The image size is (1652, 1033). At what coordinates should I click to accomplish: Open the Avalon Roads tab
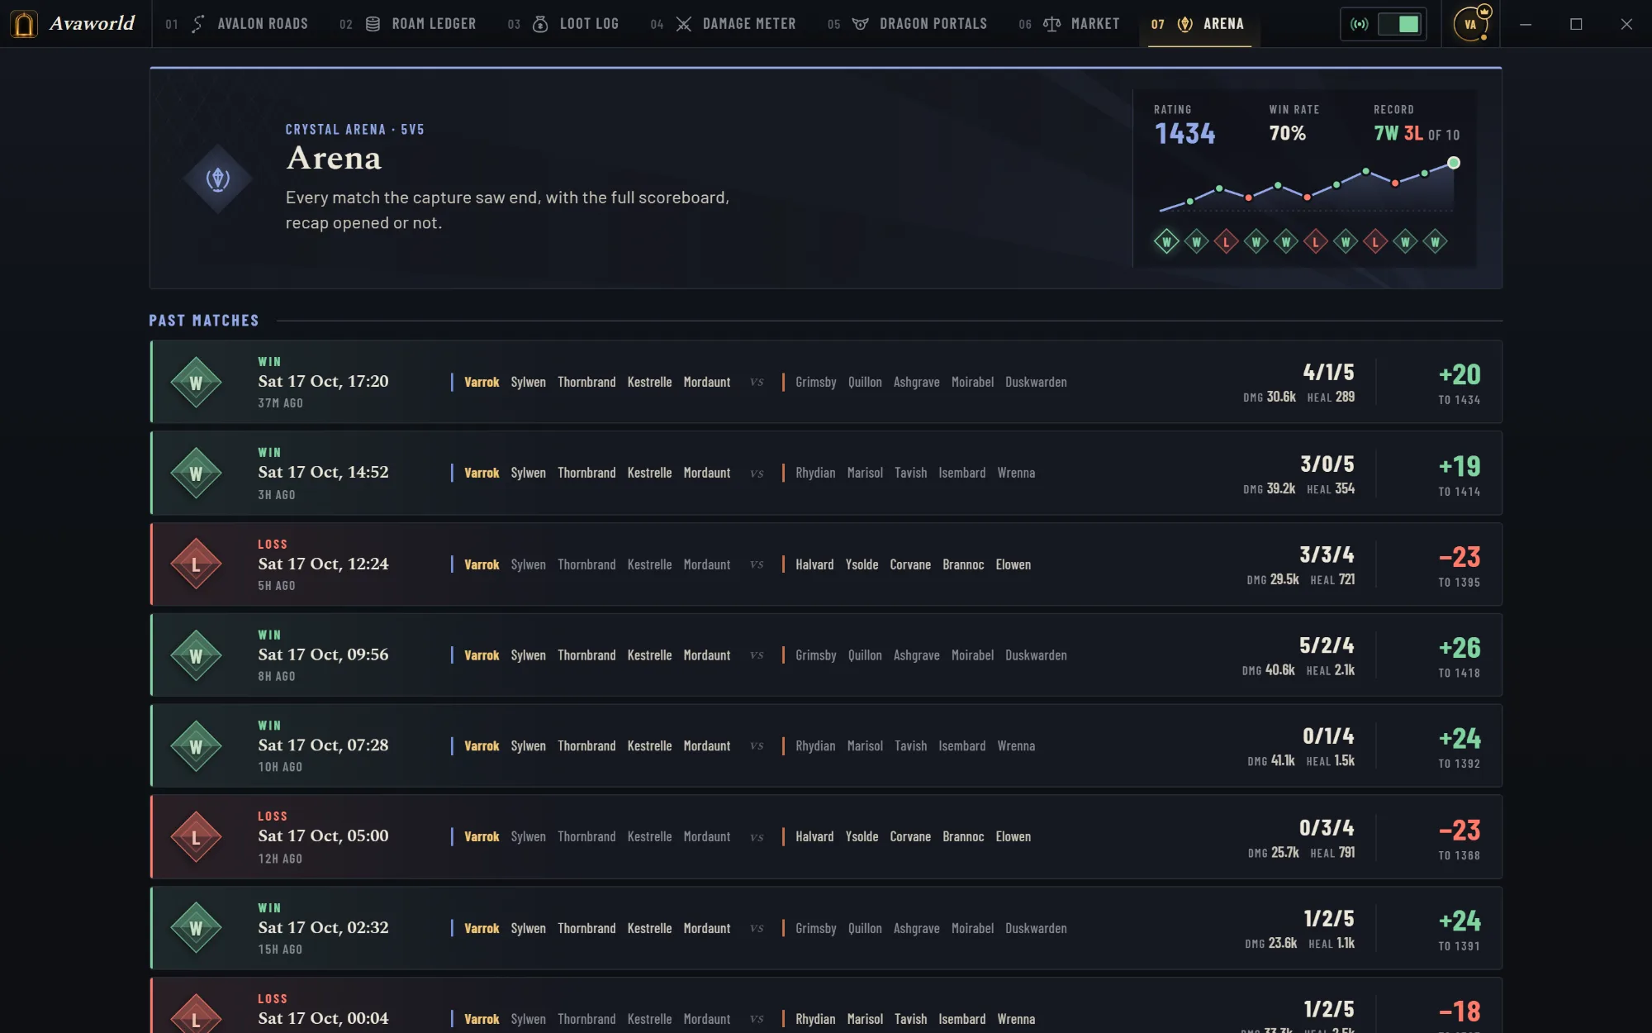coord(236,24)
